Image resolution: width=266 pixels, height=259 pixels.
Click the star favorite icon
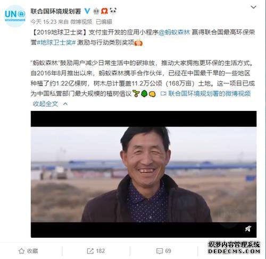click(21, 251)
